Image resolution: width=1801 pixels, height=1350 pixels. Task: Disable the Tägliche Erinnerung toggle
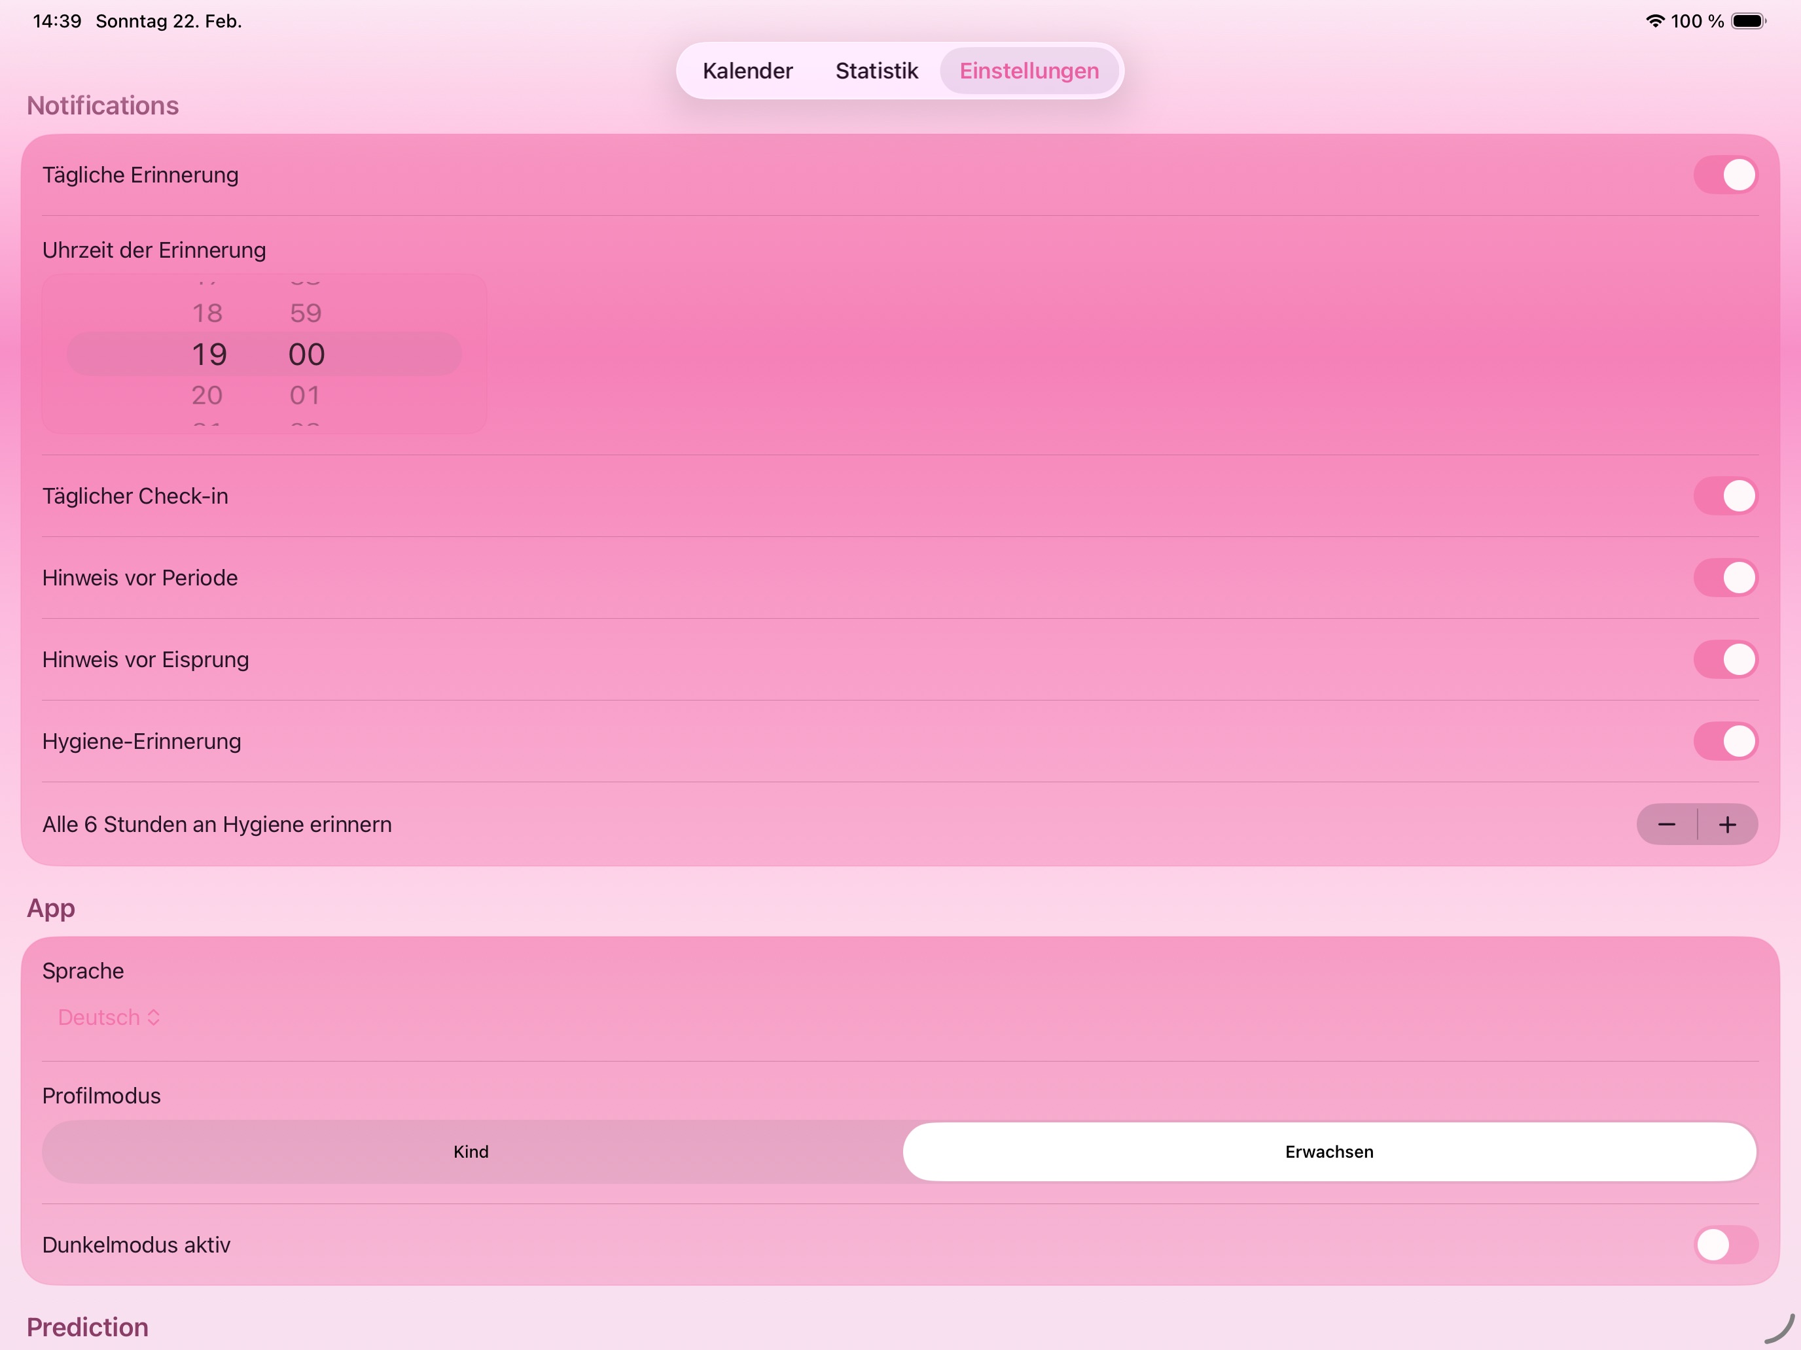point(1726,174)
